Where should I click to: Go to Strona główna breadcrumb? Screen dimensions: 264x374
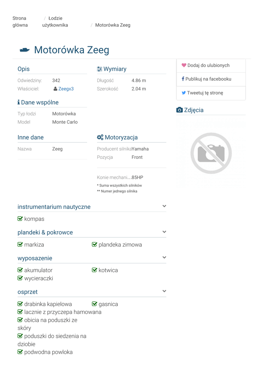point(20,22)
